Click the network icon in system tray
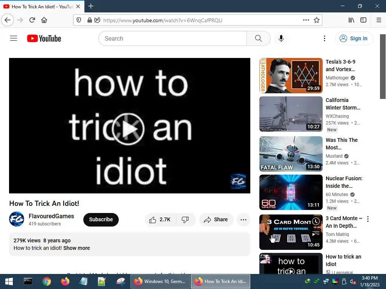 coord(326,281)
